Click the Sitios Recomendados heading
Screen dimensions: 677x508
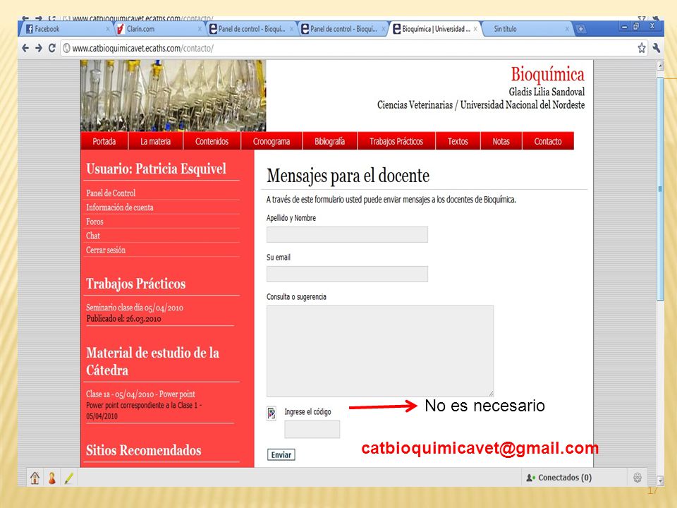[x=144, y=450]
